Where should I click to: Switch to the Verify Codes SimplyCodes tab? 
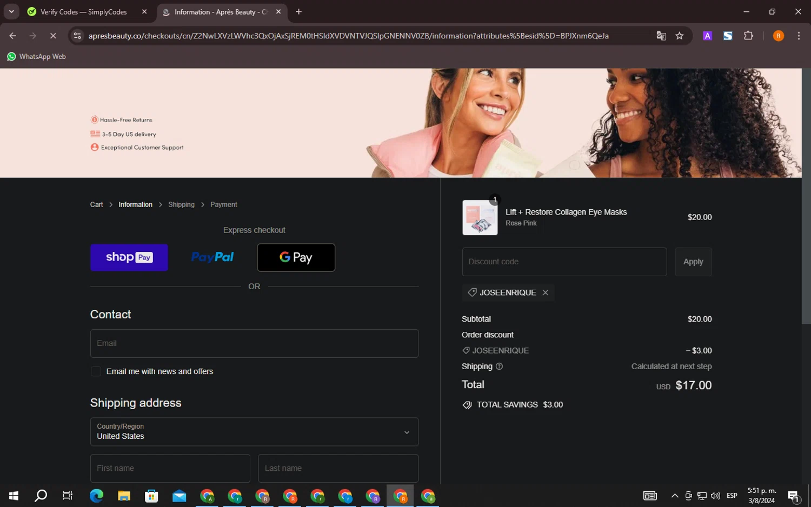tap(84, 12)
